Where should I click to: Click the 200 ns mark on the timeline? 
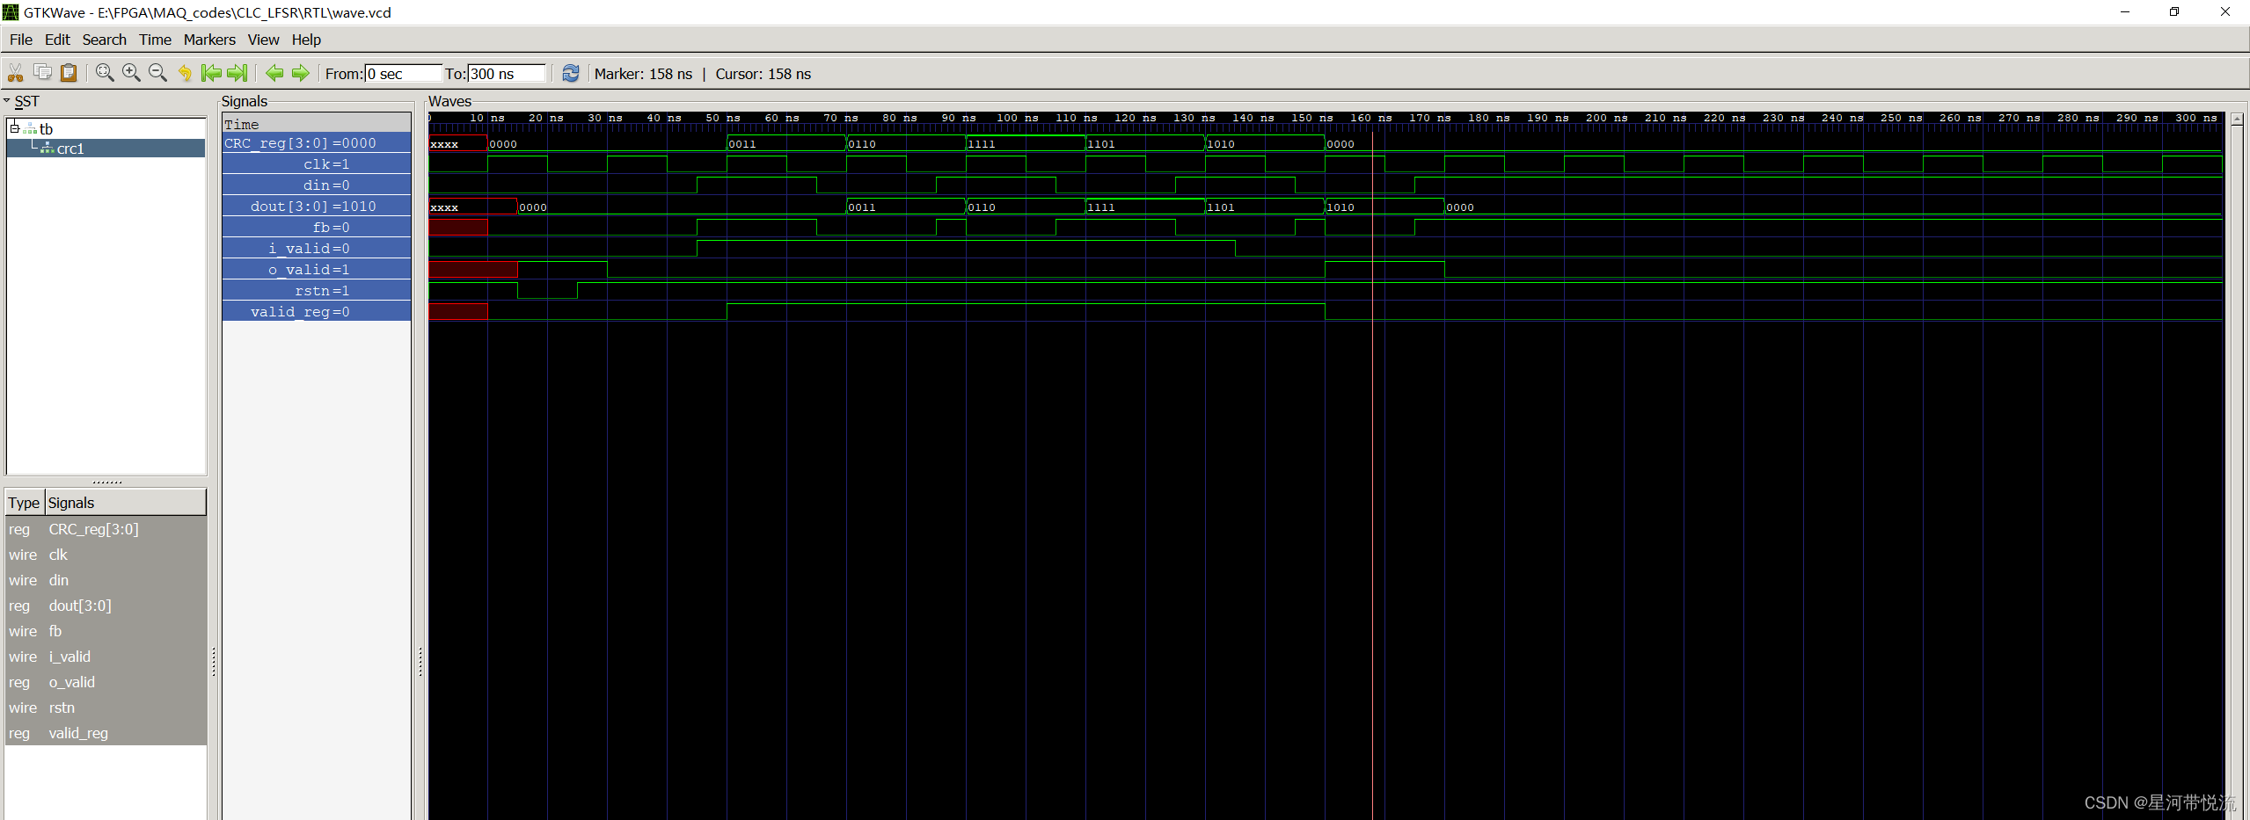pos(1606,118)
